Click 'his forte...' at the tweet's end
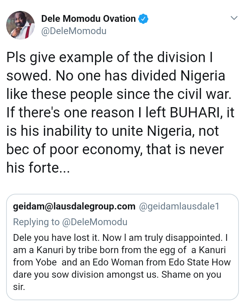The height and width of the screenshot is (305, 245). tap(38, 168)
